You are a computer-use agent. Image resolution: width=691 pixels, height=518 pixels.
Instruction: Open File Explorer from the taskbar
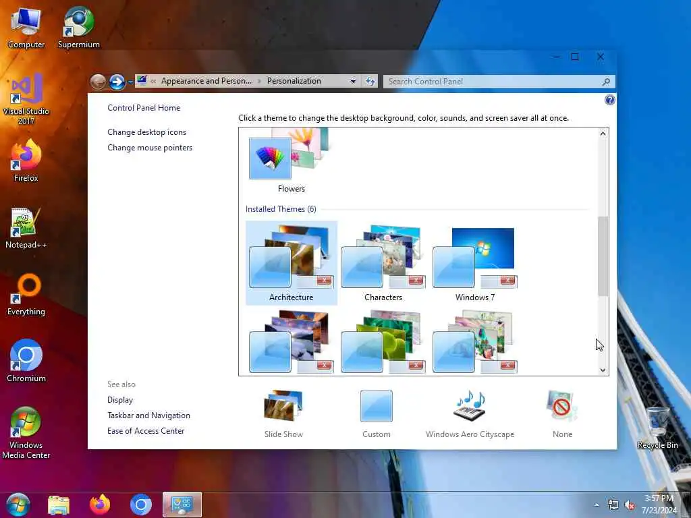point(59,505)
